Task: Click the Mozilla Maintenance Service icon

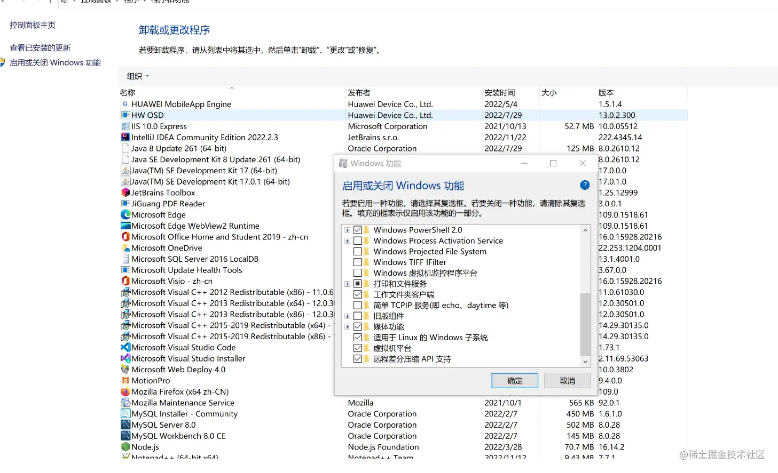Action: [125, 403]
